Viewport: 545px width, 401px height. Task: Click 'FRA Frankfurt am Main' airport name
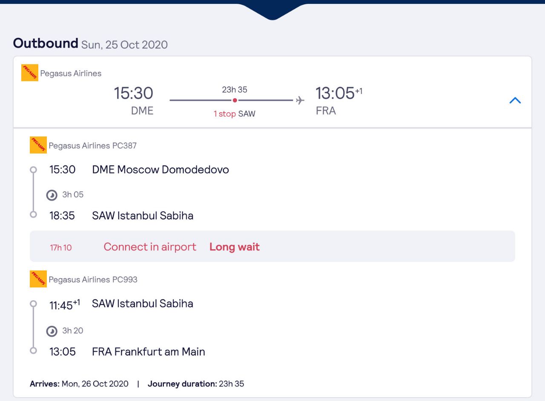click(149, 352)
